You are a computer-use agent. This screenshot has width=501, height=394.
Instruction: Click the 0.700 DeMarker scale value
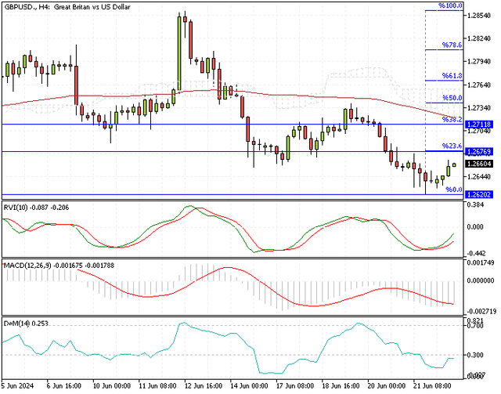tap(475, 326)
